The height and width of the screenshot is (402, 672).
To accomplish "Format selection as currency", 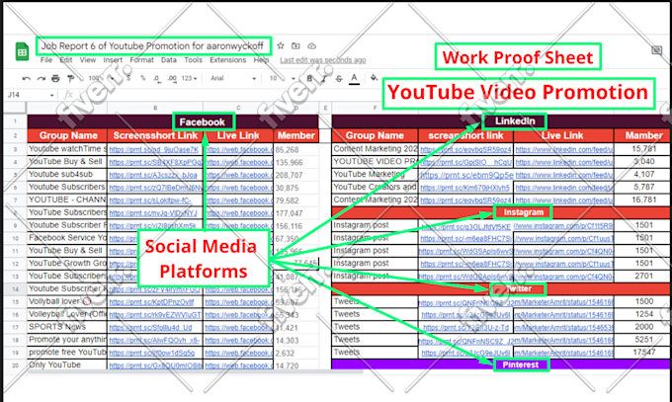I will click(128, 78).
